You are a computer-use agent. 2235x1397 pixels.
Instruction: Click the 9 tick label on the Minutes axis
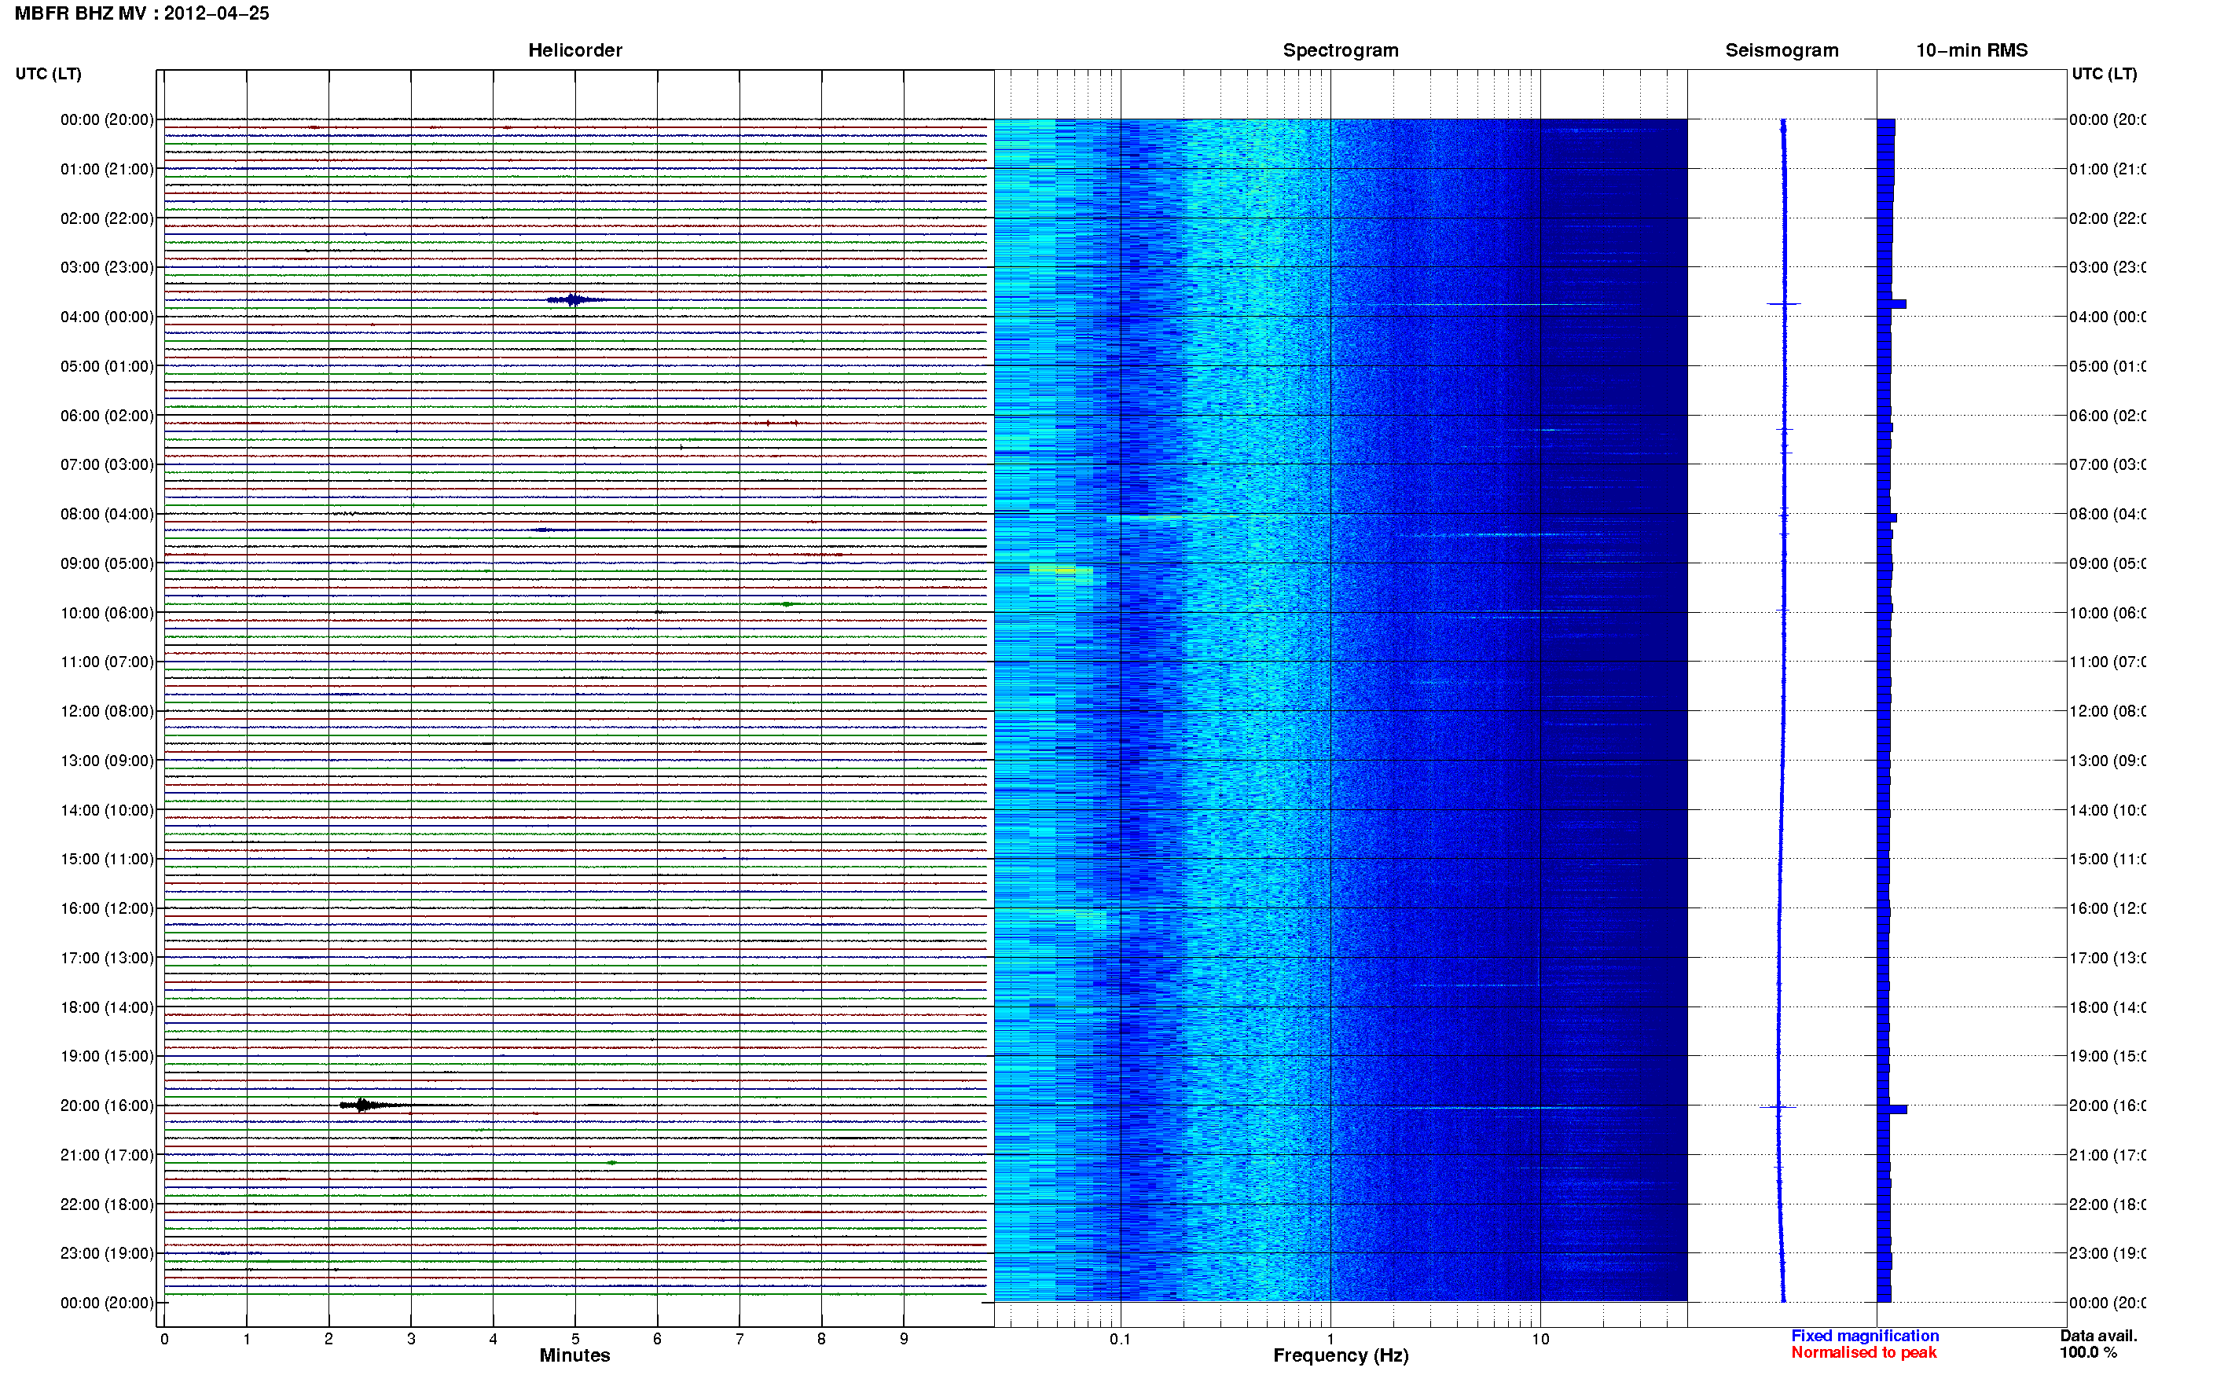coord(904,1339)
